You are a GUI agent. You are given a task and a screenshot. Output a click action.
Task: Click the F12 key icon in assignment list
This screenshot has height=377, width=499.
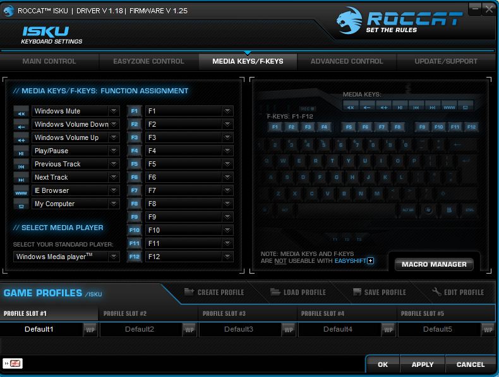(x=135, y=257)
